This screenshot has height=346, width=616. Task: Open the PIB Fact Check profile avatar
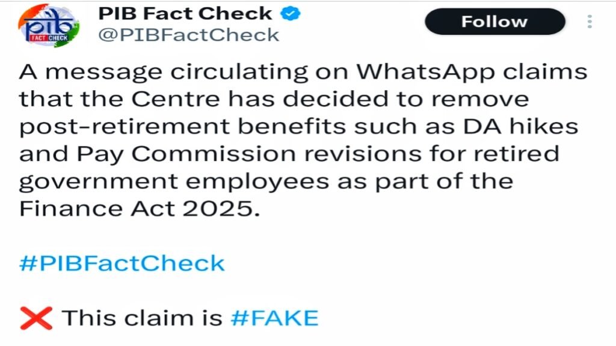48,25
